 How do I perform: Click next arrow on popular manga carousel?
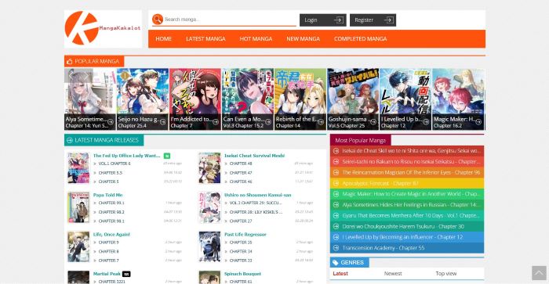click(85, 75)
